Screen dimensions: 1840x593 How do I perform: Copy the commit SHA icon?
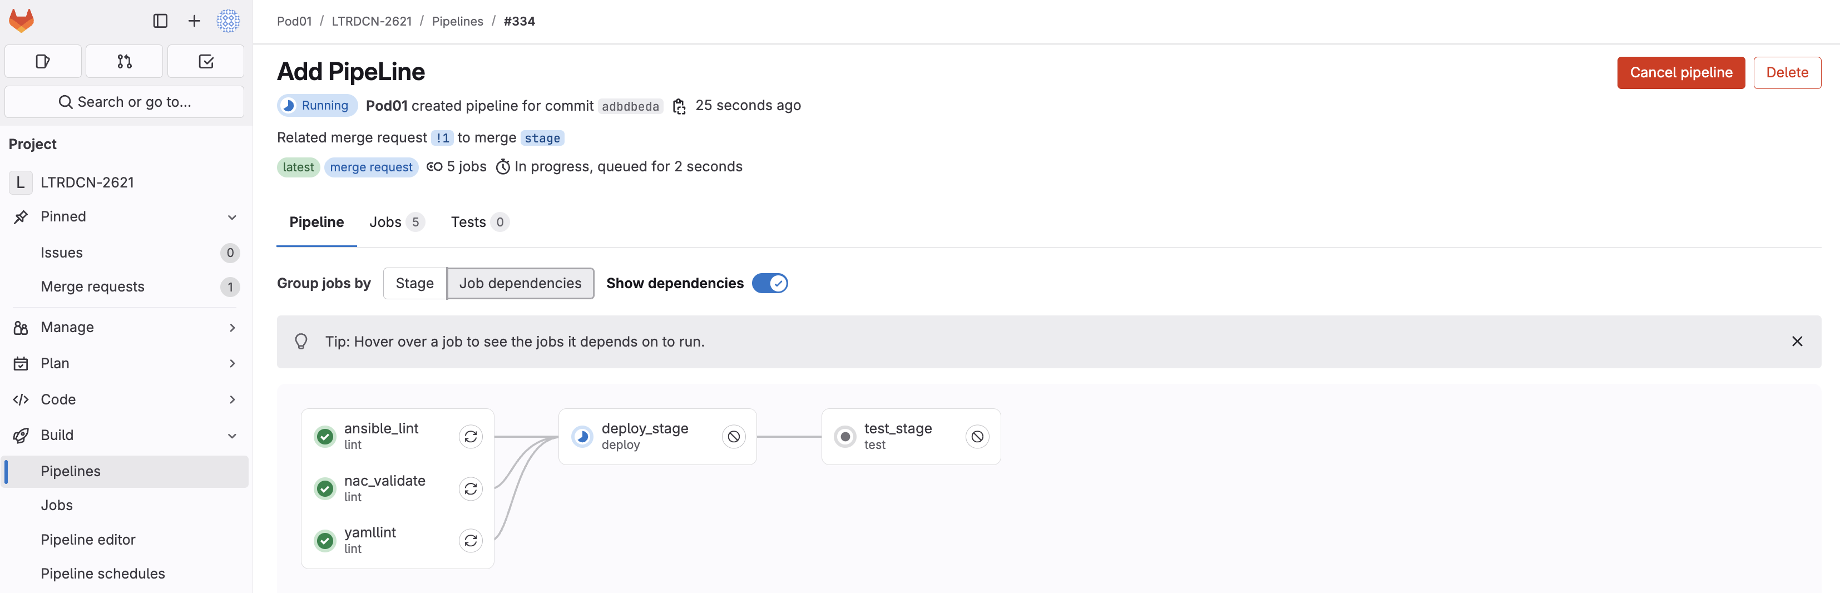(679, 106)
